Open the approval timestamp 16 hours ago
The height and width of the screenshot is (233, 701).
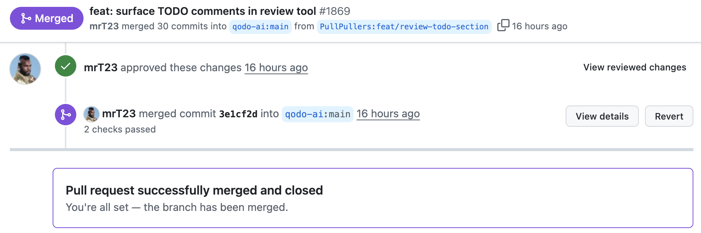(276, 68)
